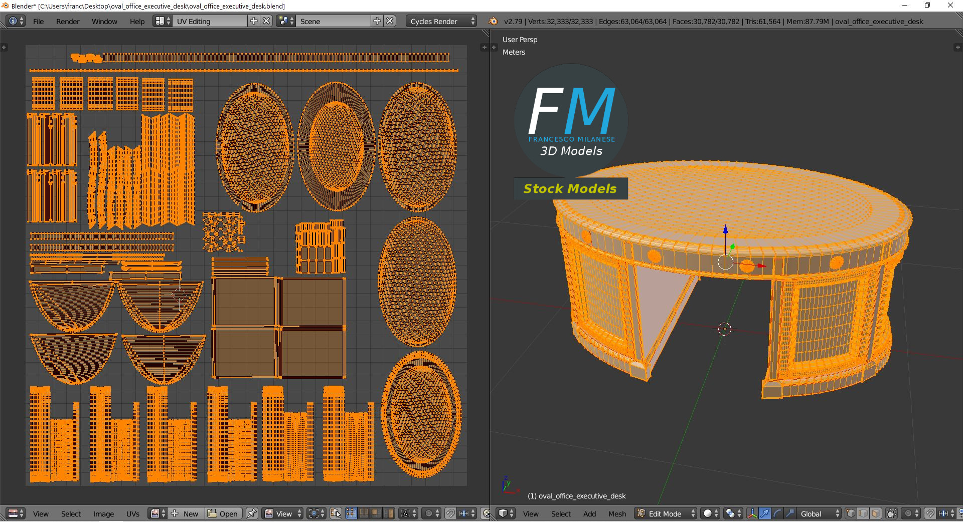This screenshot has width=963, height=522.
Task: Select the rotate manipulator
Action: tap(777, 513)
